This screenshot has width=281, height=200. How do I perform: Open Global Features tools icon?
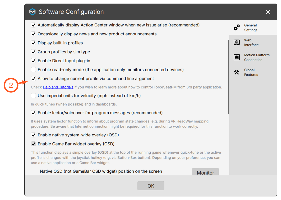237,72
